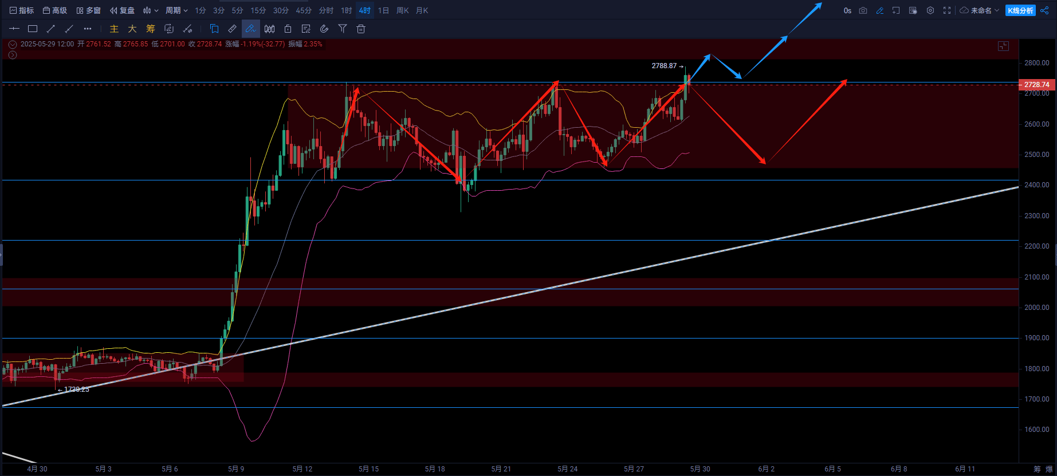1057x476 pixels.
Task: Collapse the OHLC info row chevron
Action: pos(13,44)
